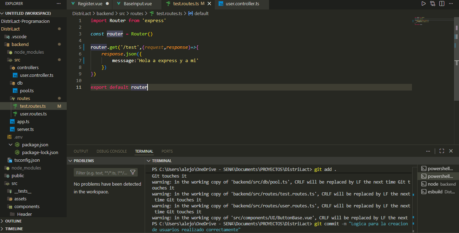Image resolution: width=459 pixels, height=233 pixels.
Task: Collapse the package.json nested files
Action: click(x=11, y=145)
